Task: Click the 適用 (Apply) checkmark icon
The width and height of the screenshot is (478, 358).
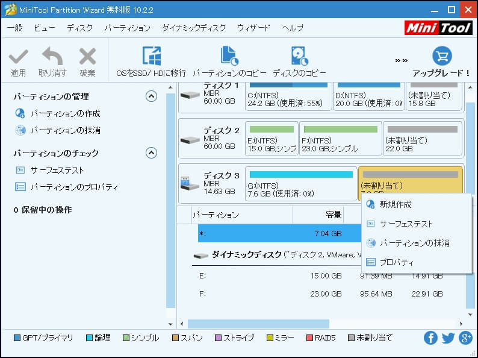Action: tap(18, 57)
